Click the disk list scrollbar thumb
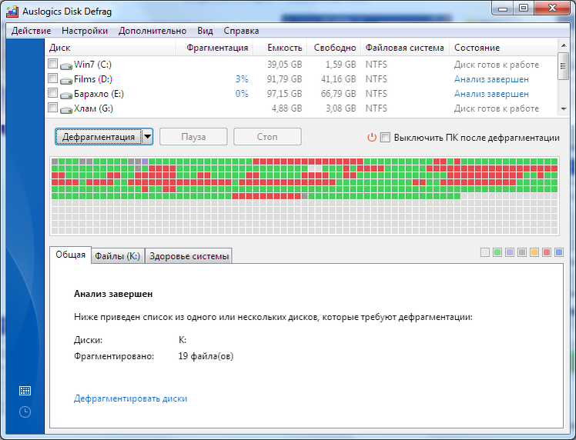 (563, 66)
